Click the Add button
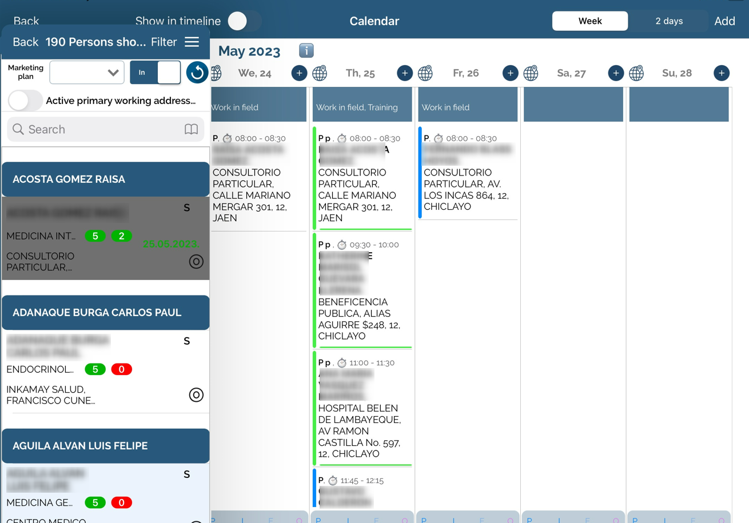 (724, 21)
